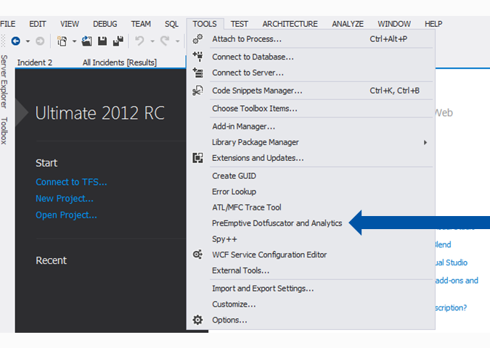The height and width of the screenshot is (348, 490).
Task: Click the Redo toolbar icon
Action: click(x=165, y=41)
